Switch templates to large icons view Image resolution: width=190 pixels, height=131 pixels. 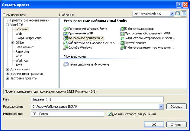pyautogui.click(x=178, y=14)
